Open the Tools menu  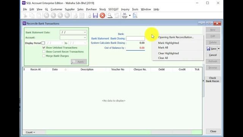135,9
